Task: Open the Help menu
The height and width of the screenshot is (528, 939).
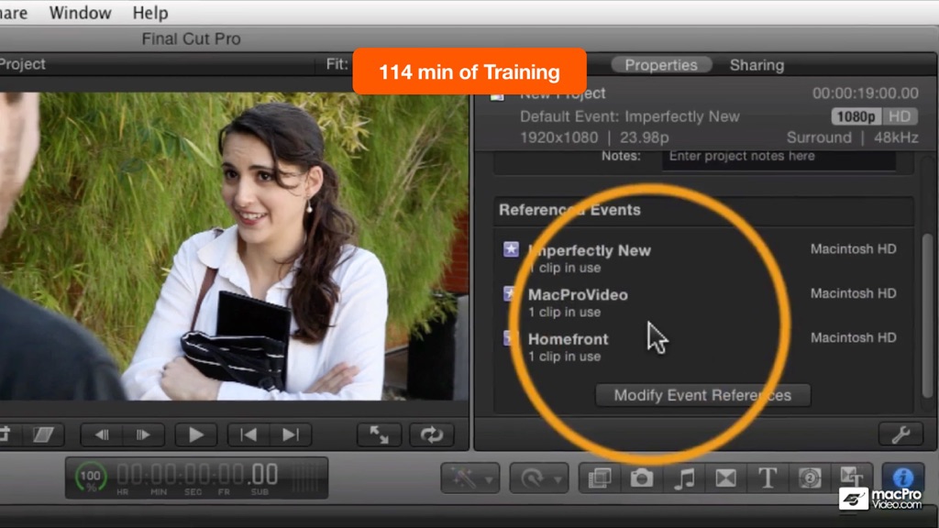Action: pos(150,13)
